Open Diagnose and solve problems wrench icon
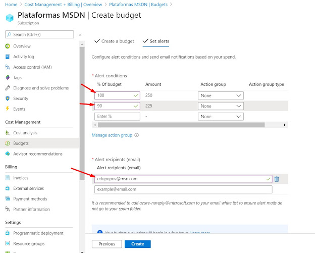This screenshot has width=315, height=253. [x=8, y=88]
